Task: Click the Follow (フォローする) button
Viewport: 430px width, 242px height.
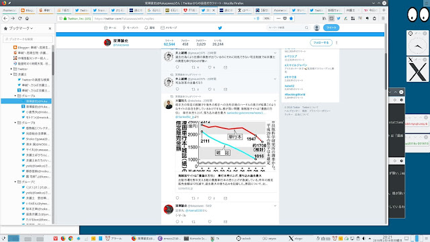Action: point(321,43)
